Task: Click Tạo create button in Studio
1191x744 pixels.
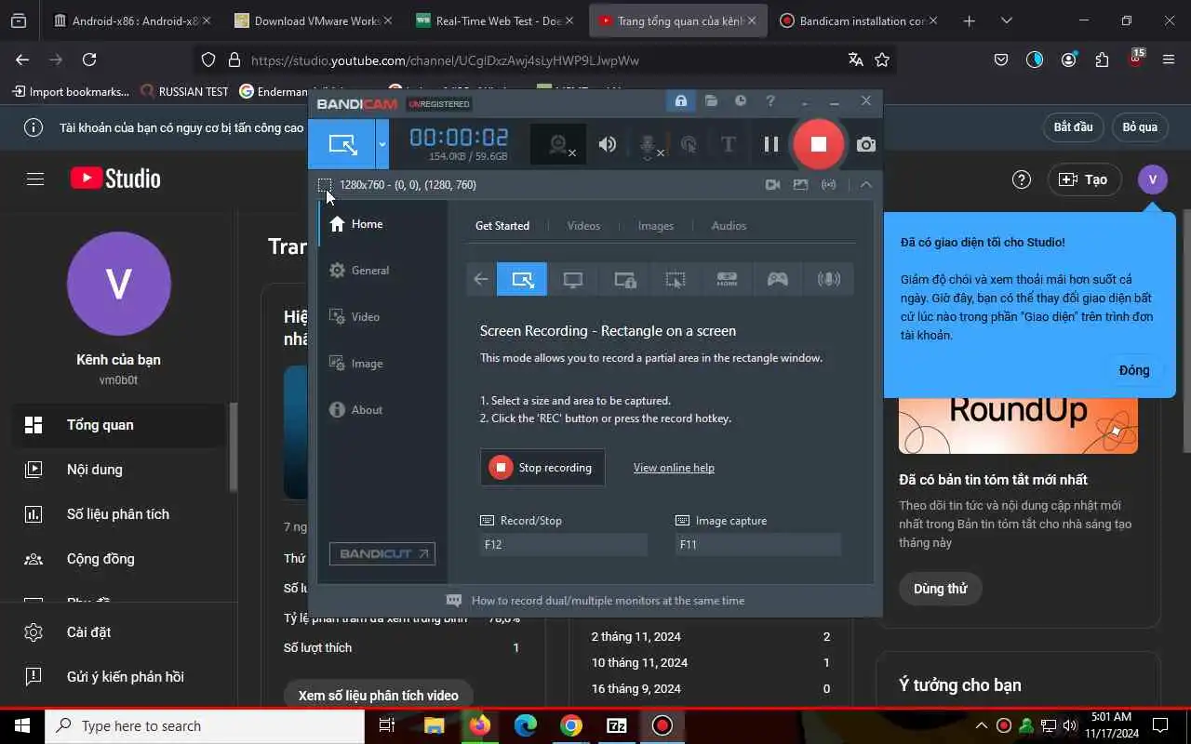Action: click(1084, 179)
